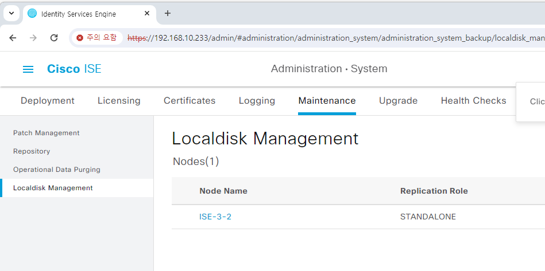Click the Replication Role column header
The height and width of the screenshot is (271, 545).
[x=434, y=191]
